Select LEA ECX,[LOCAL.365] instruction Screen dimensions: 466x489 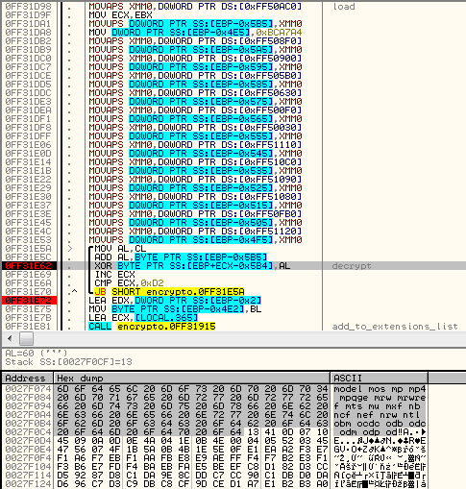pyautogui.click(x=143, y=318)
